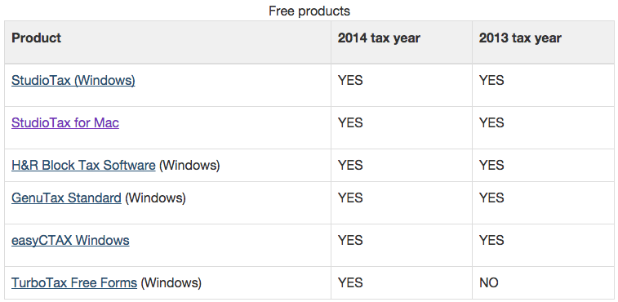Follow the H&R Block Tax Software link

pyautogui.click(x=83, y=165)
